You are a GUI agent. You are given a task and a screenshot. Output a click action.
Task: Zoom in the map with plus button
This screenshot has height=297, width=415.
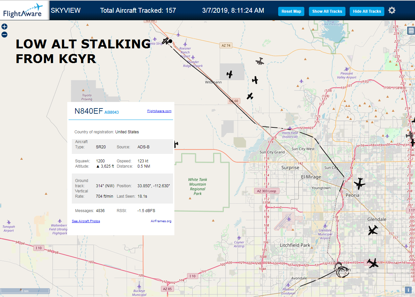point(5,27)
